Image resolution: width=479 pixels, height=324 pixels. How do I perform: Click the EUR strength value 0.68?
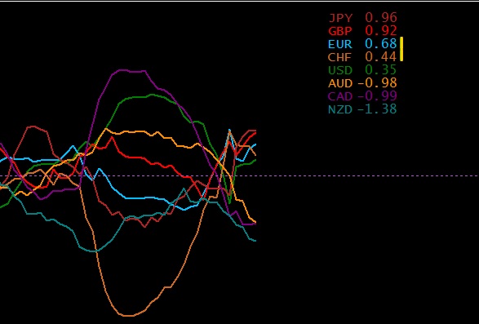(381, 44)
